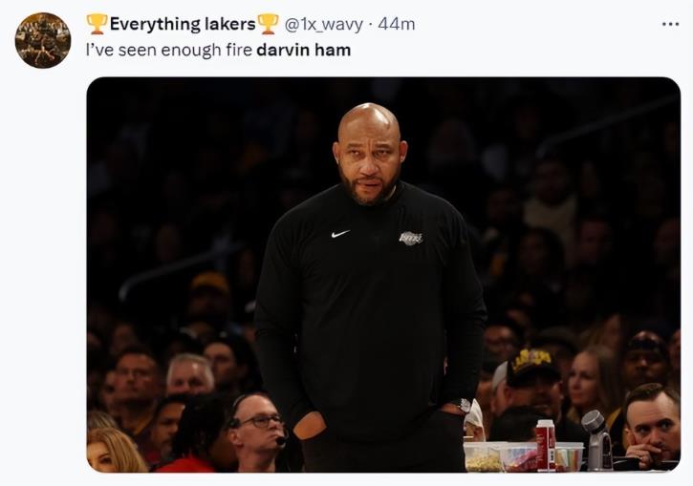
Task: Click the bold "darvin ham" text
Action: point(303,49)
